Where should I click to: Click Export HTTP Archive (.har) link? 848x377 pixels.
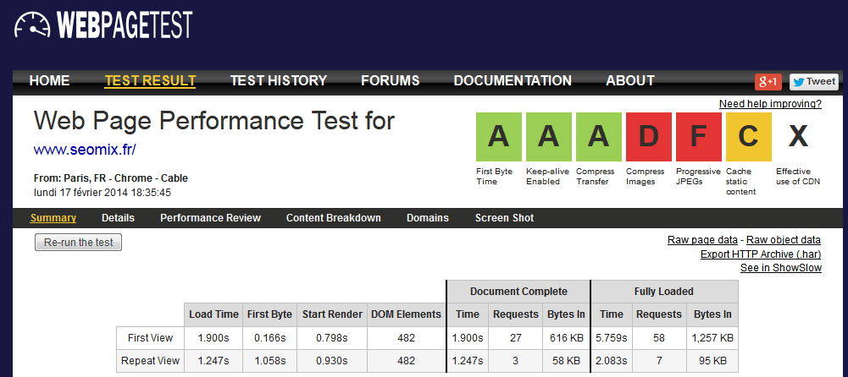pyautogui.click(x=761, y=254)
